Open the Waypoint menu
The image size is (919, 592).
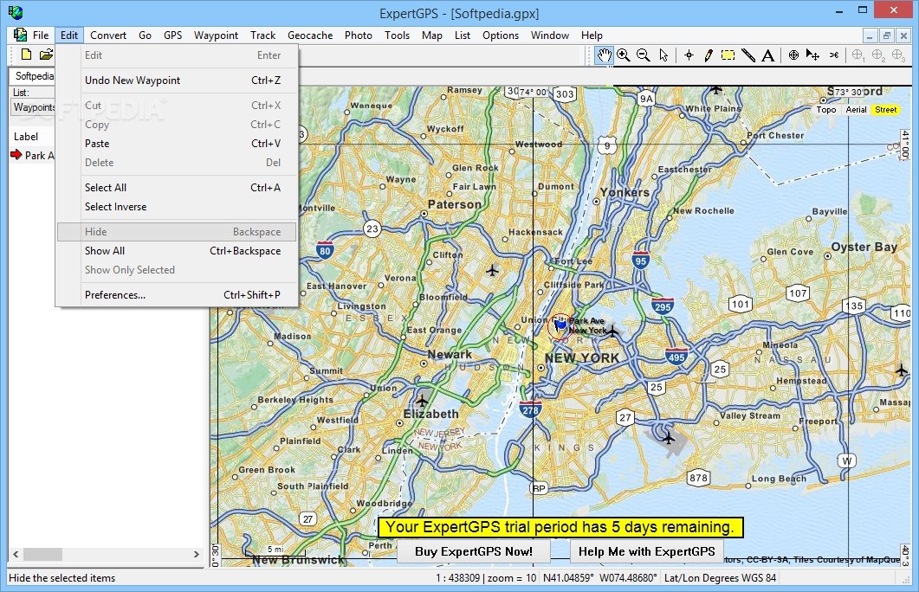(x=217, y=35)
